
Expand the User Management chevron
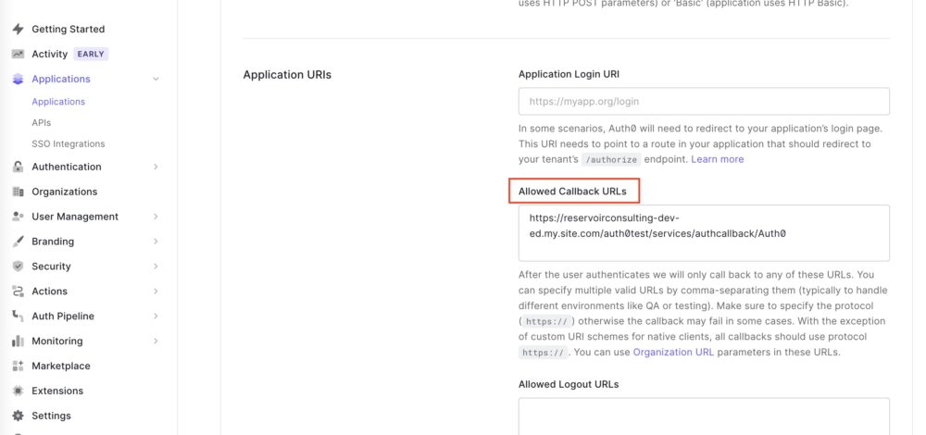(x=156, y=217)
